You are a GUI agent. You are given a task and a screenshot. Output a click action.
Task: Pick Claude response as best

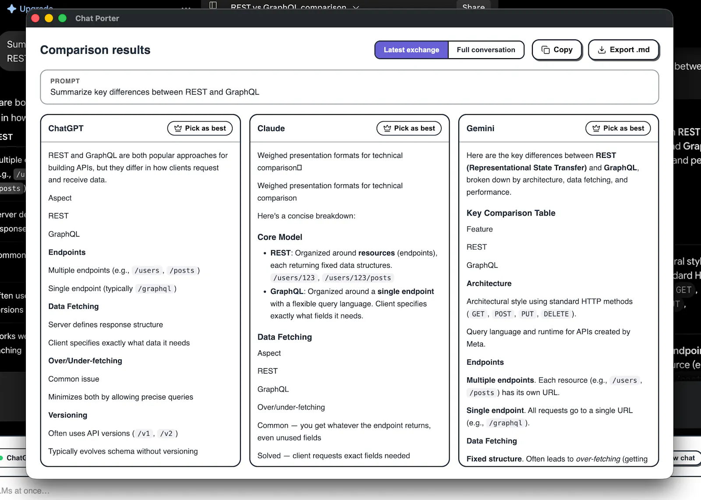point(409,128)
